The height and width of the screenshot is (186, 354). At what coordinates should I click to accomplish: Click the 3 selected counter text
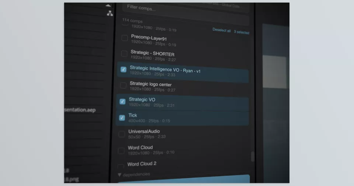coord(241,32)
